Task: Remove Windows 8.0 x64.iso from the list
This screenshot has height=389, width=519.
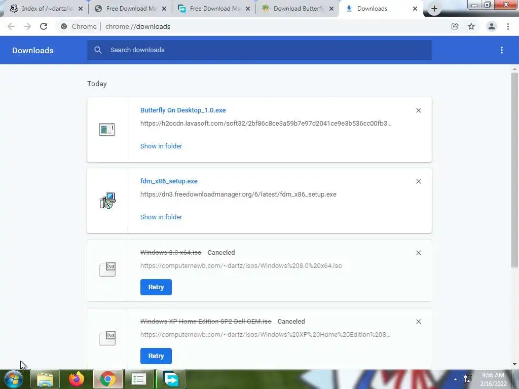Action: click(x=418, y=253)
